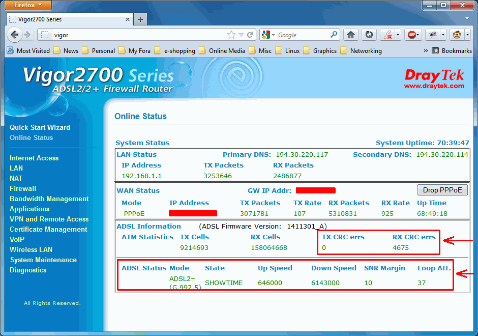Screen dimensions: 478x336
Task: Open Firewall sidebar menu
Action: 23,188
